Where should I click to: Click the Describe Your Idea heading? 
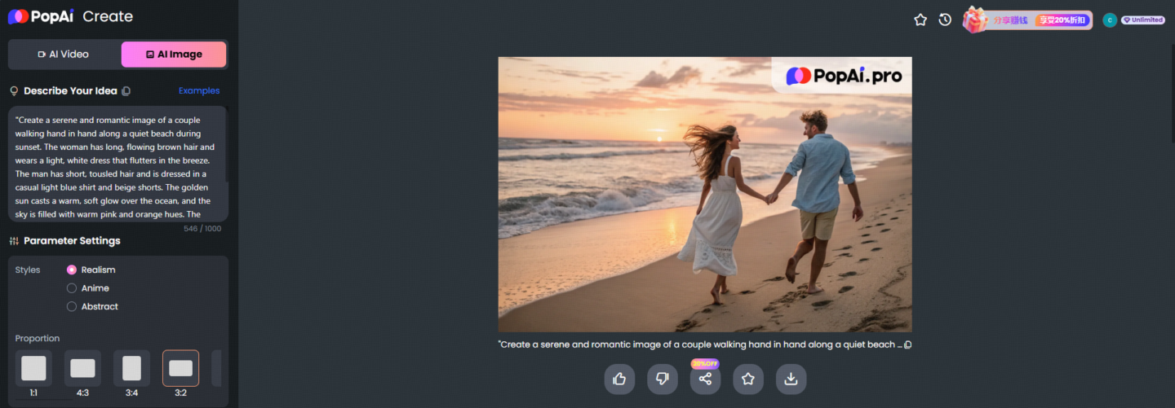[70, 91]
